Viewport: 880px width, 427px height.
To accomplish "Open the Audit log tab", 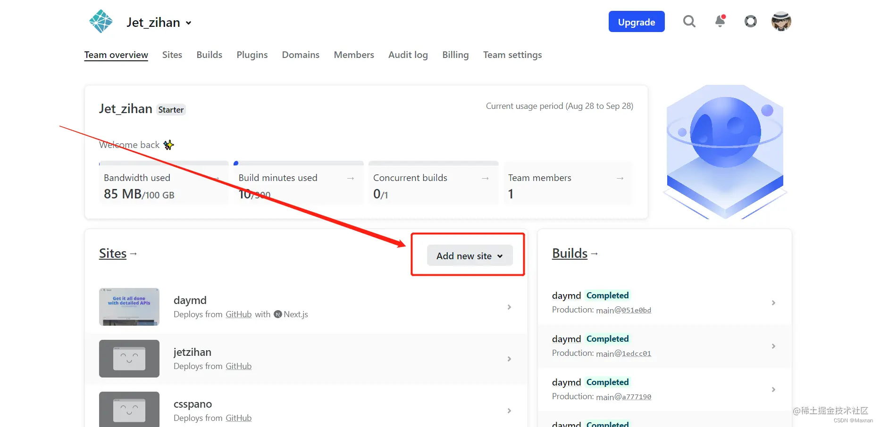I will pyautogui.click(x=408, y=55).
